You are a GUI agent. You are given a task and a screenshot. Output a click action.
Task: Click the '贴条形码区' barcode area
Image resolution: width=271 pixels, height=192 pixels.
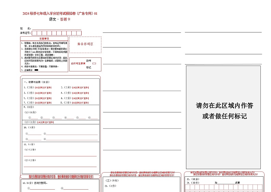tap(85, 45)
